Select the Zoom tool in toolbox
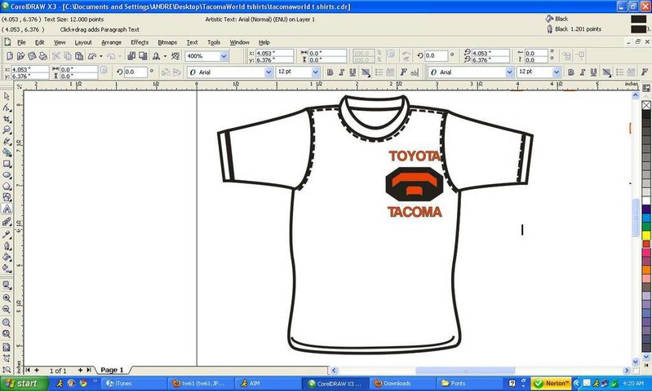Viewport: 652px width, 391px height. (x=7, y=130)
